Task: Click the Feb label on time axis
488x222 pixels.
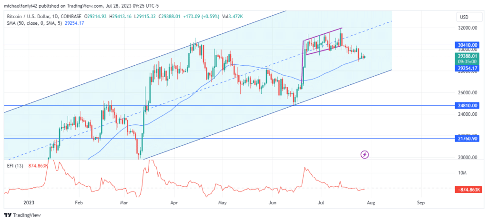Action: tap(79, 203)
